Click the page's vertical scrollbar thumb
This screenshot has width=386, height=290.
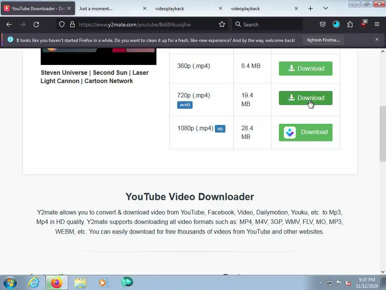click(x=383, y=134)
